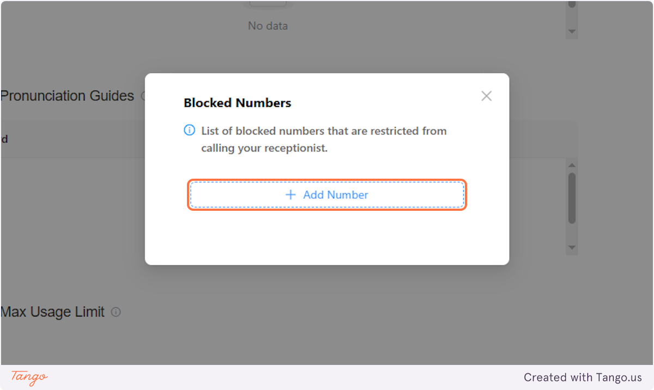Viewport: 654px width, 390px height.
Task: Click the Add Number button
Action: [x=327, y=194]
